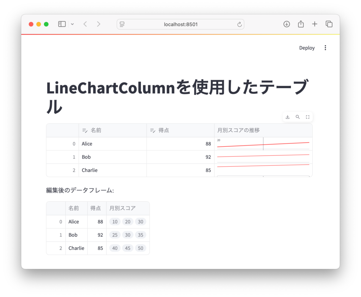Viewport: 361px width, 297px height.
Task: Go back using the browser arrow
Action: [x=85, y=24]
